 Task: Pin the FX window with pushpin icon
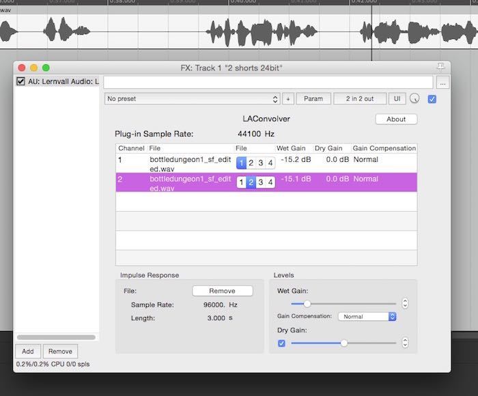point(440,67)
